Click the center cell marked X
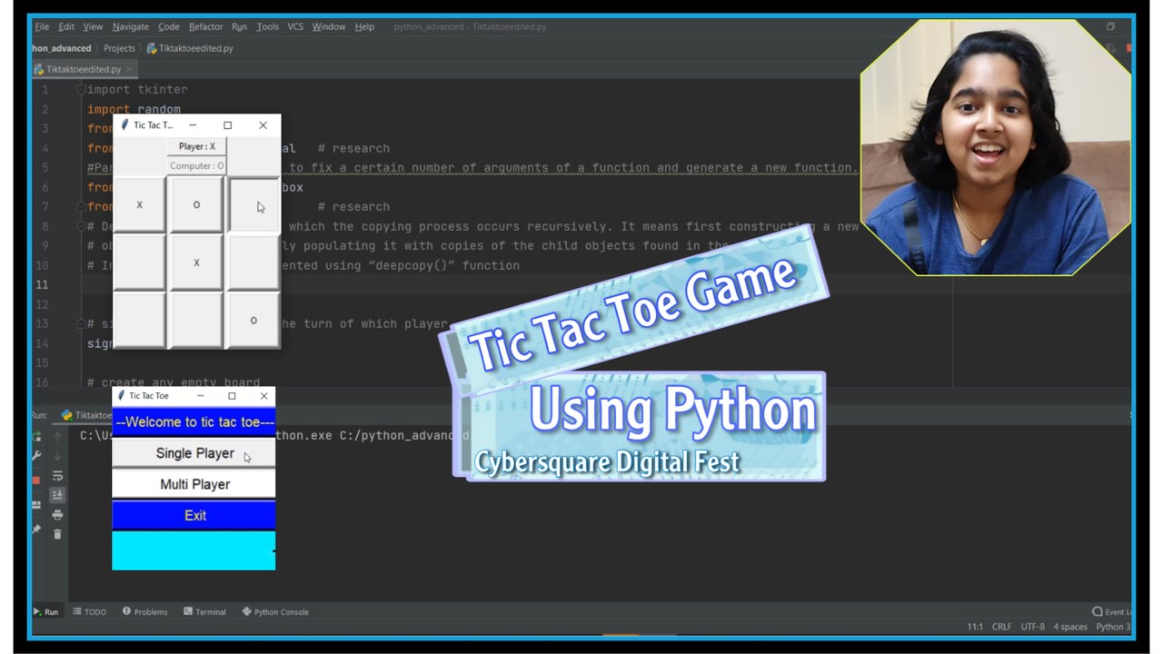This screenshot has width=1163, height=654. [196, 263]
